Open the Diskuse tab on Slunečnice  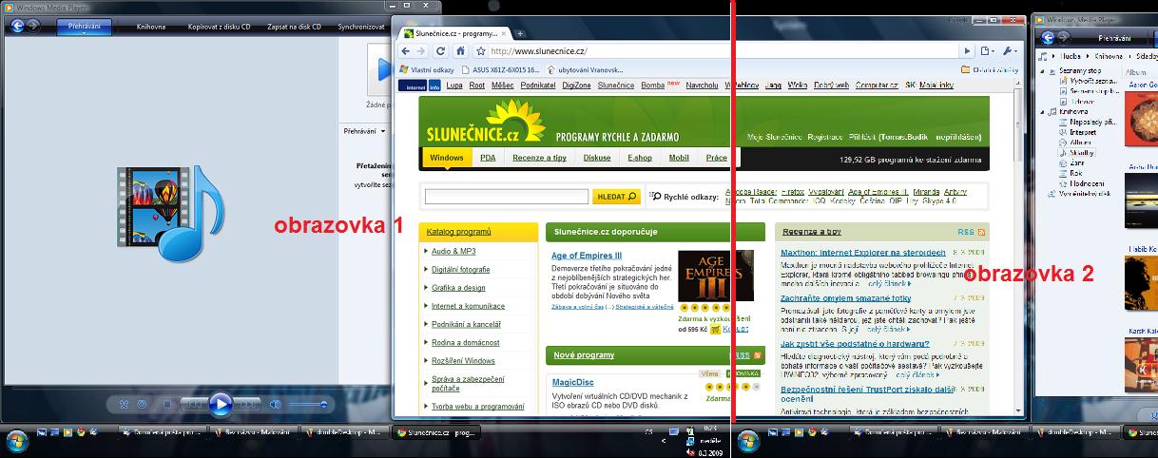(597, 158)
